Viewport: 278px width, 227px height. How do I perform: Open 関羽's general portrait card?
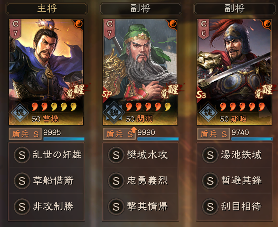coord(140,72)
